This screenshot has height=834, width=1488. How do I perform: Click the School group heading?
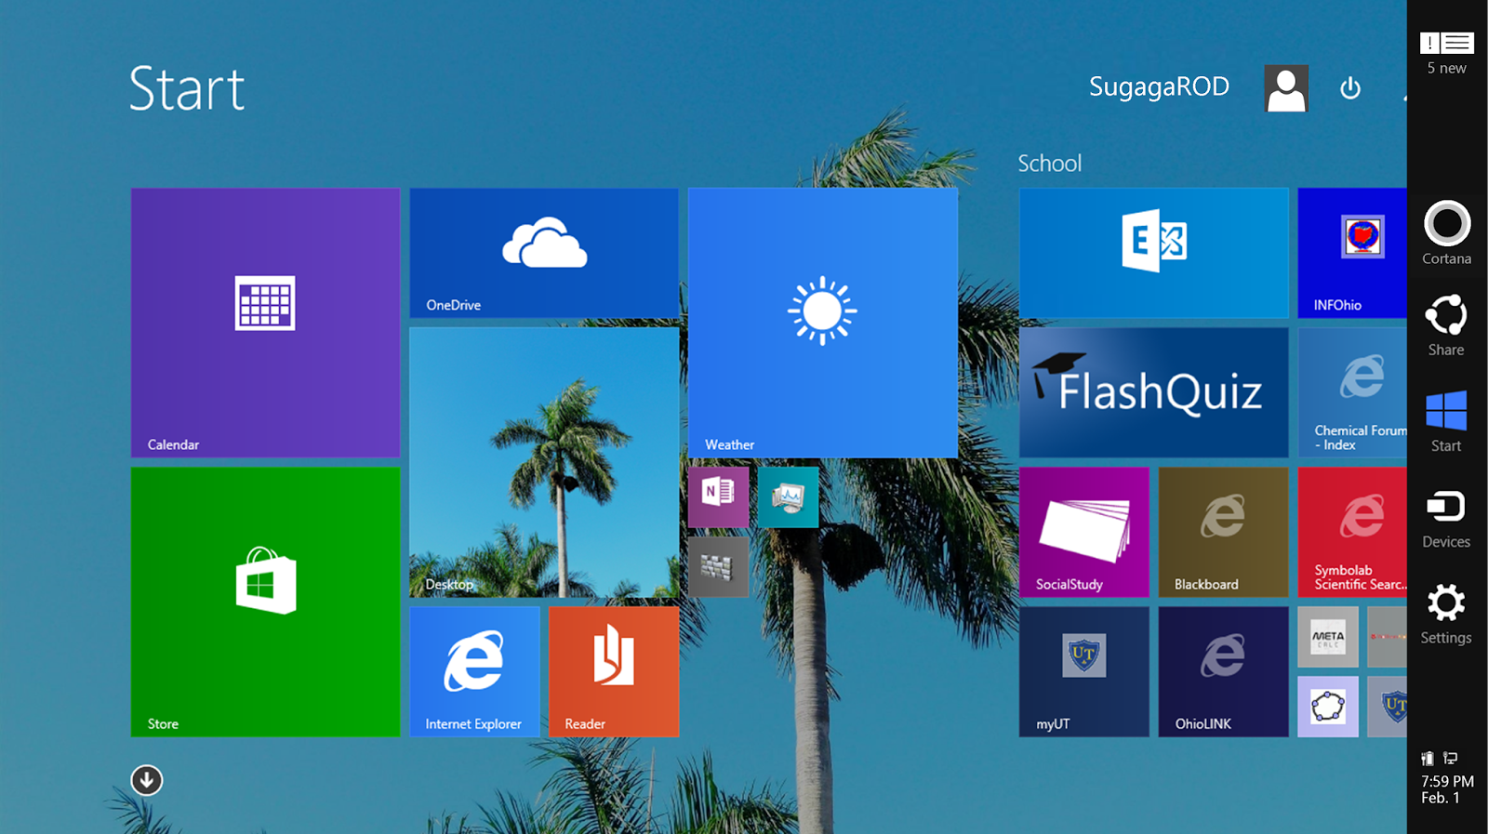(x=1049, y=164)
